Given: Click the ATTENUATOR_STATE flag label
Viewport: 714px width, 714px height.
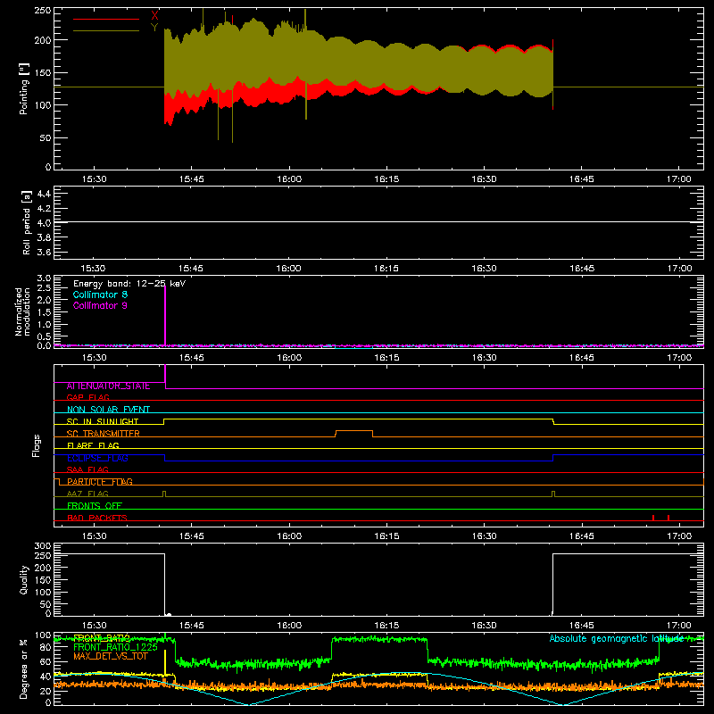Looking at the screenshot, I should tap(108, 386).
